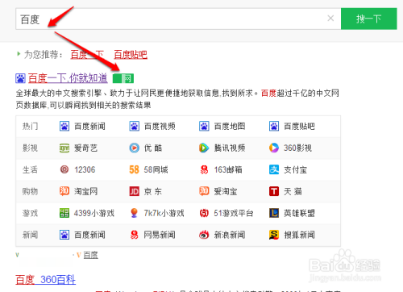Click the 百度新闻 paw icon in 热门 row

click(64, 126)
